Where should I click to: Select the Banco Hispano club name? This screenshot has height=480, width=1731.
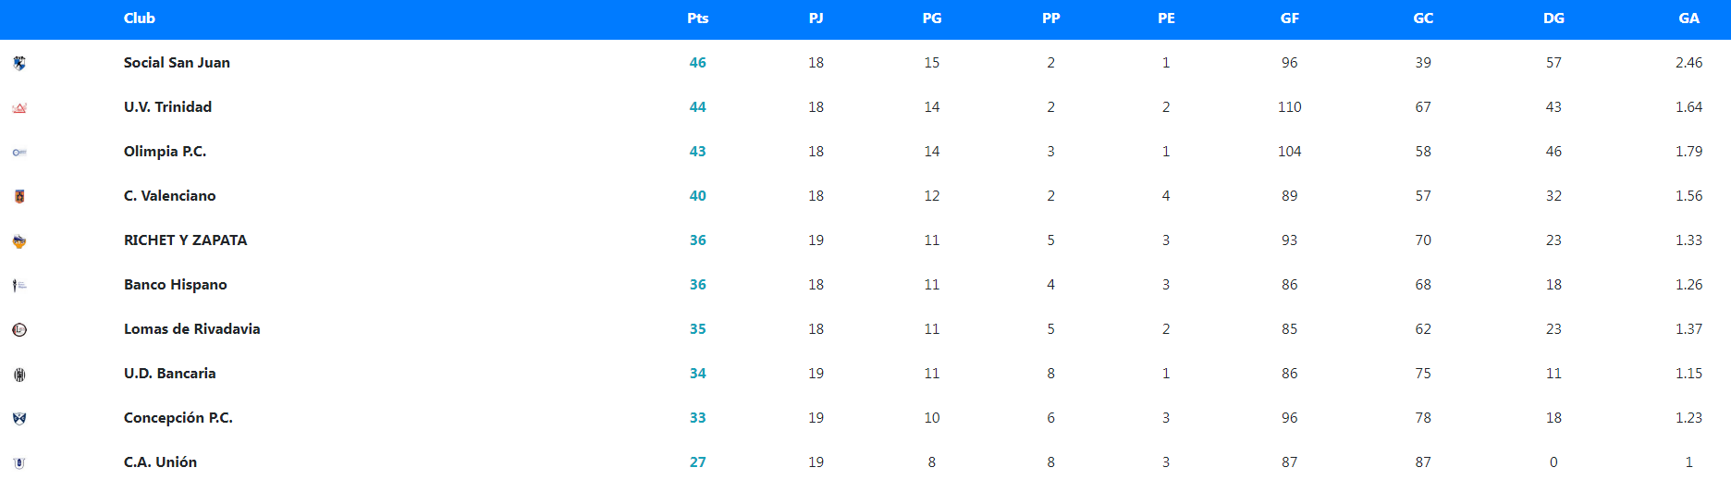pyautogui.click(x=175, y=285)
